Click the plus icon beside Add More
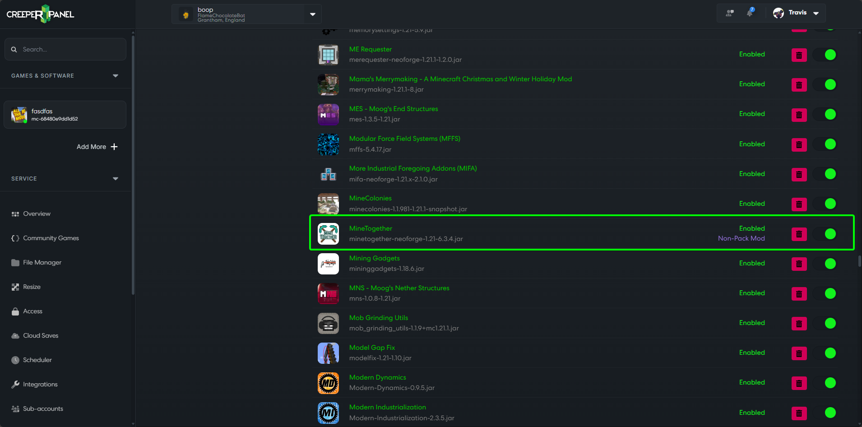The width and height of the screenshot is (862, 427). [114, 147]
